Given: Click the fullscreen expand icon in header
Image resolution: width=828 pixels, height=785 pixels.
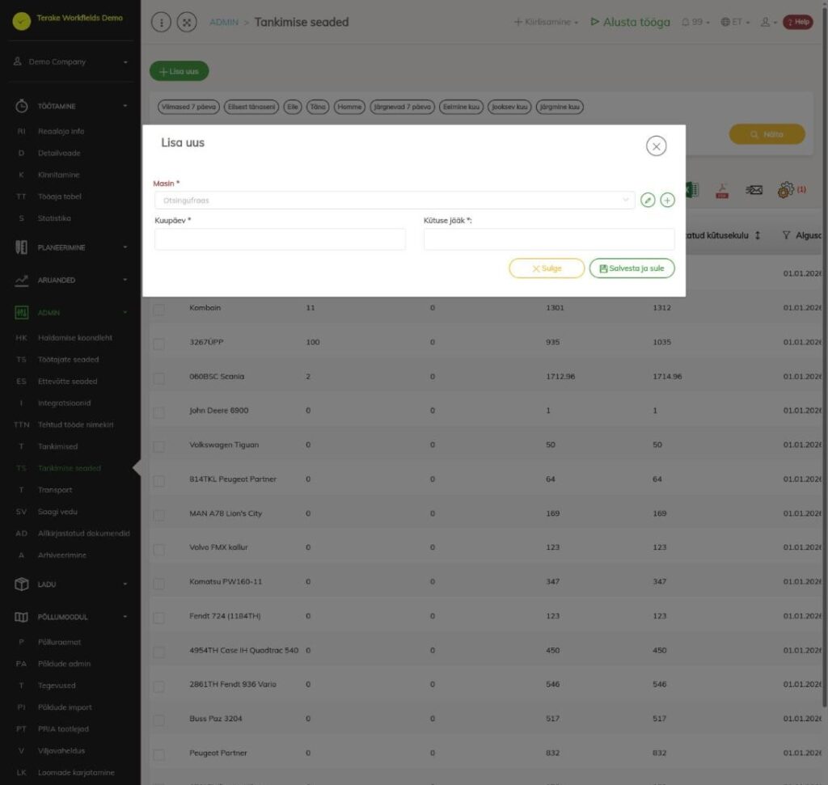Looking at the screenshot, I should (187, 22).
